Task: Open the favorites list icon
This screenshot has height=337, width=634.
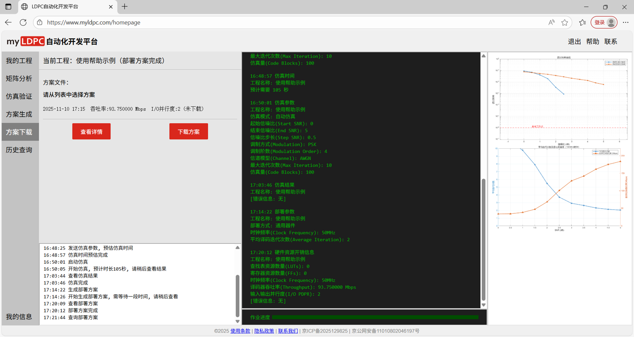Action: pos(582,23)
